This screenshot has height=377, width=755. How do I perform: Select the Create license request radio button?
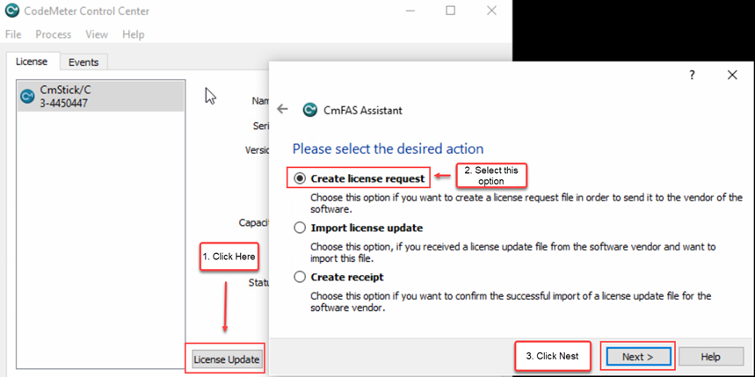point(300,178)
